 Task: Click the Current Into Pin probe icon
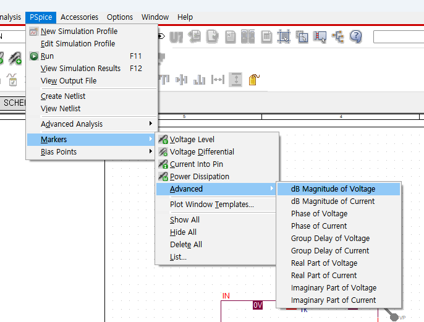tap(163, 164)
